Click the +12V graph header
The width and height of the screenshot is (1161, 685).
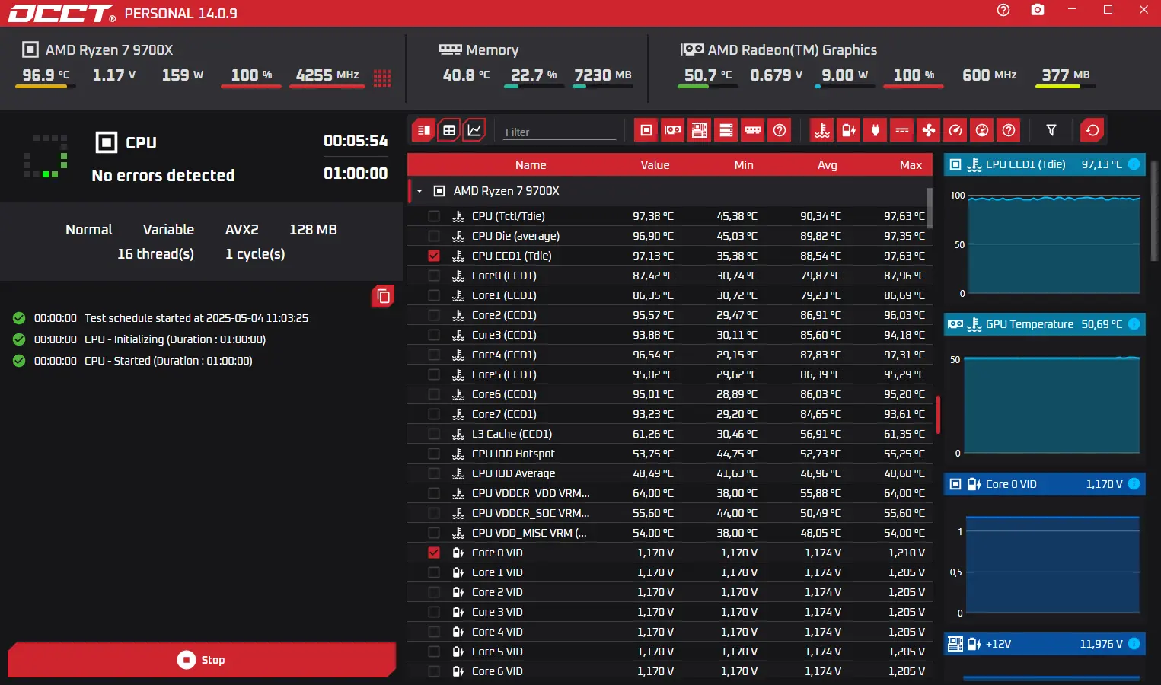(1045, 644)
